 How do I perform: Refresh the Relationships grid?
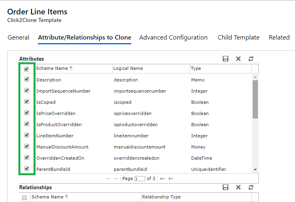click(251, 187)
